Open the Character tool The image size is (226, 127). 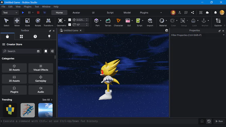(x=118, y=22)
